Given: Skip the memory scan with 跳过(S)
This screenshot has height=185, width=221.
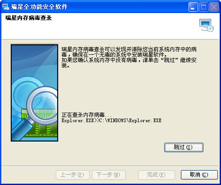Looking at the screenshot, I should pos(184,147).
